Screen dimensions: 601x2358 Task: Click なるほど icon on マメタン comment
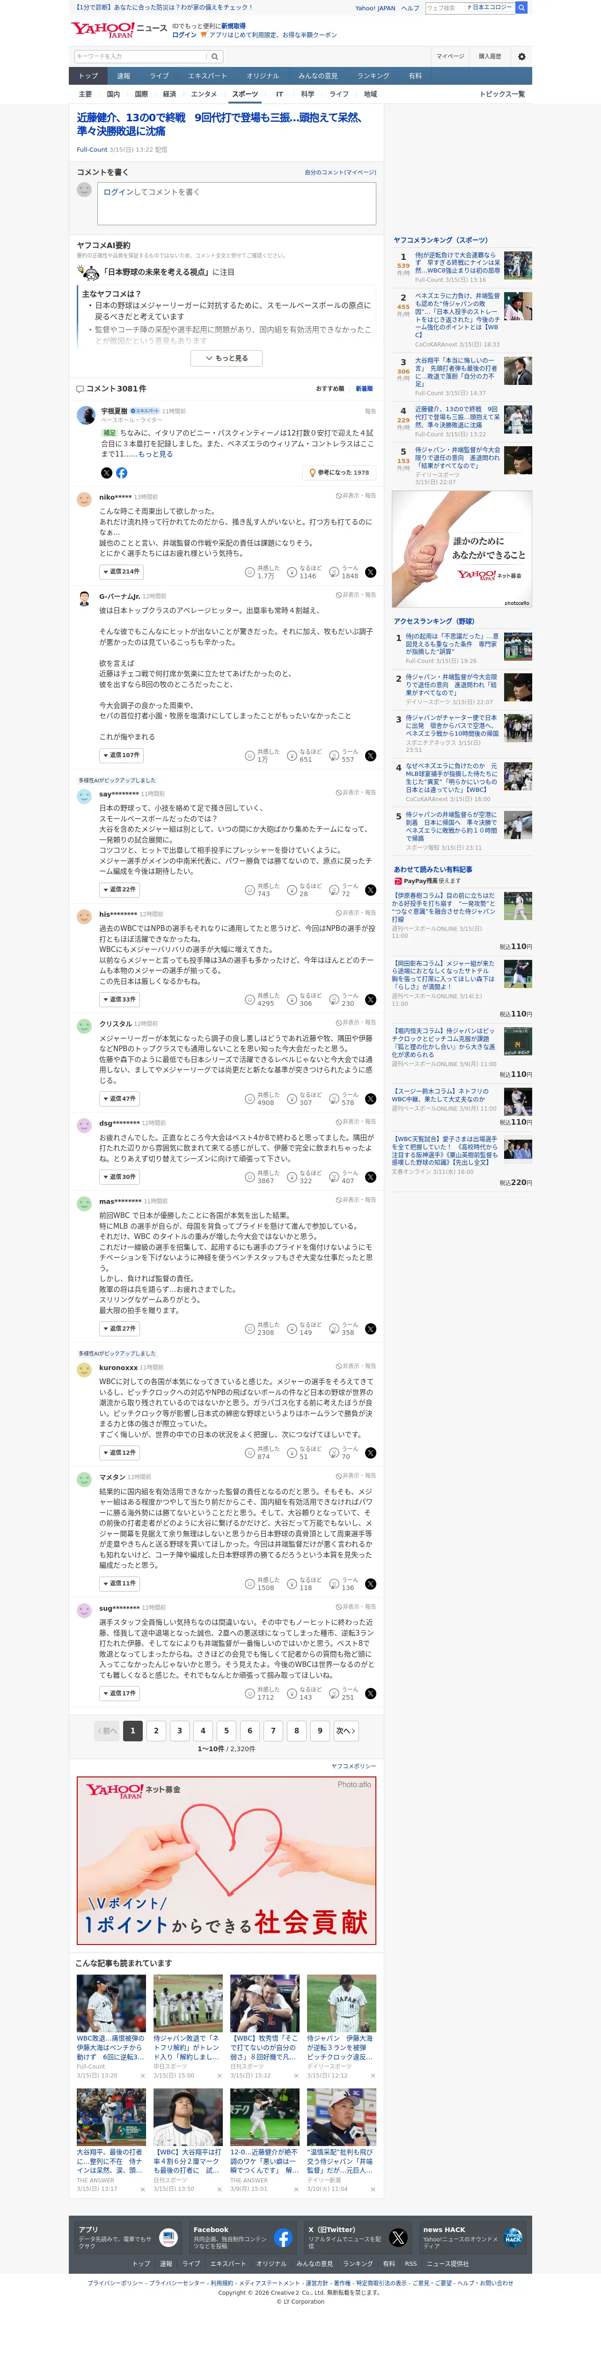(292, 1584)
